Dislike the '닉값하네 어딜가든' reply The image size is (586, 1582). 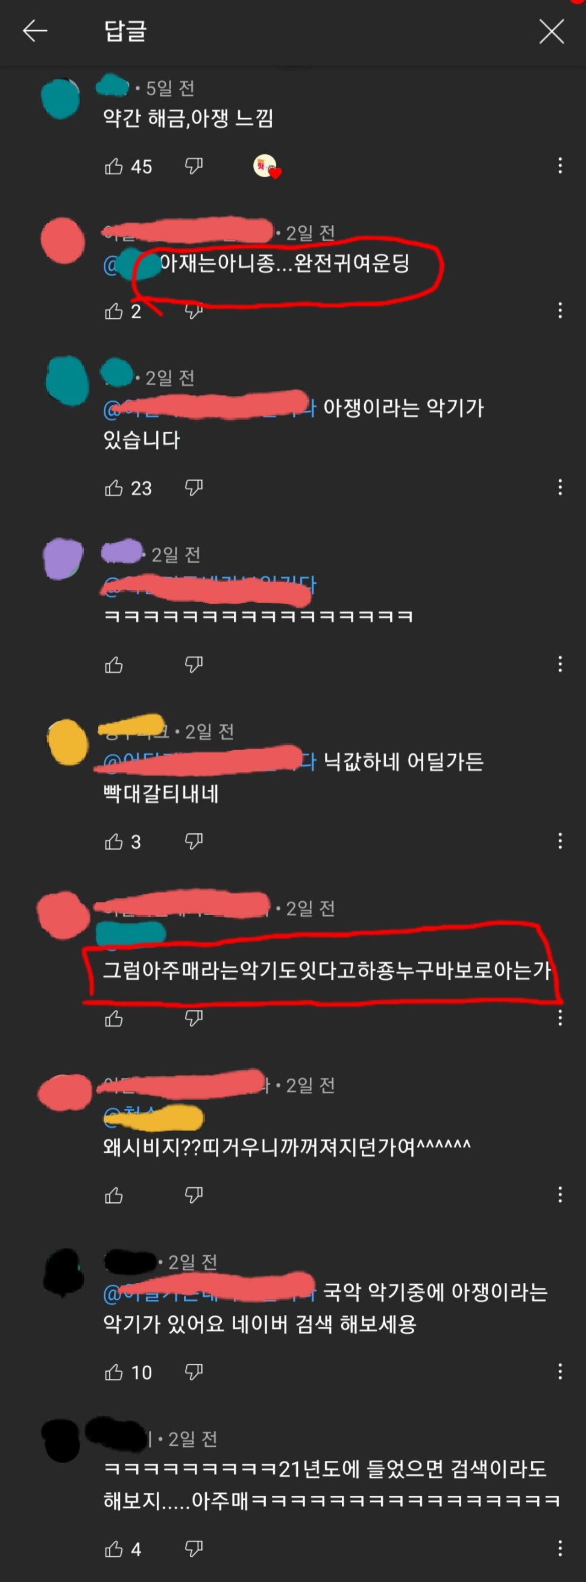(x=194, y=842)
